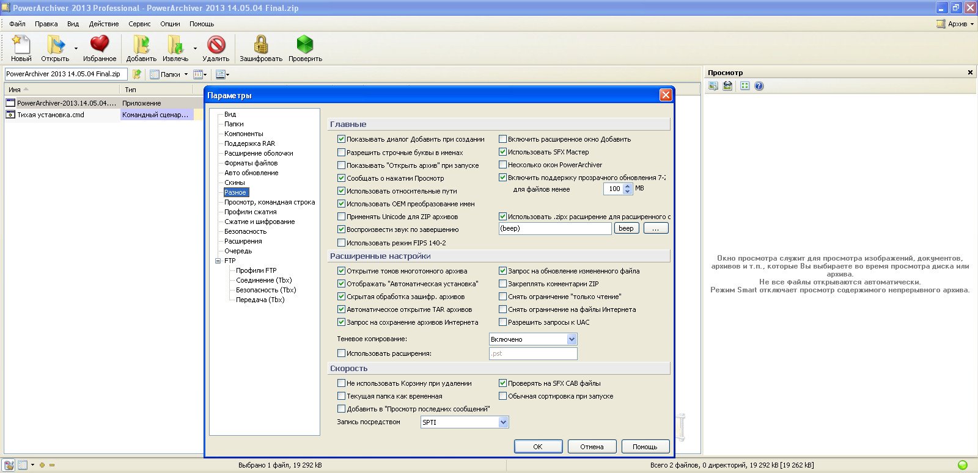Image resolution: width=978 pixels, height=473 pixels.
Task: Click the green status indicator in bottom-right corner
Action: 963,465
